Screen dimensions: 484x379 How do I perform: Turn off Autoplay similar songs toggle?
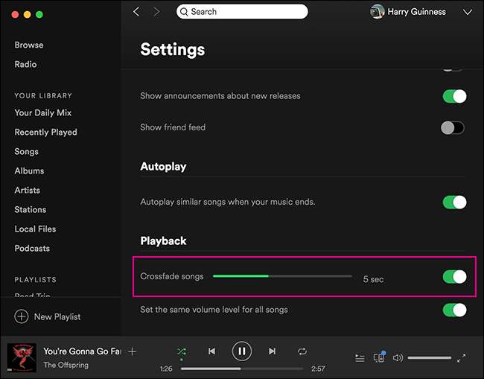point(453,202)
